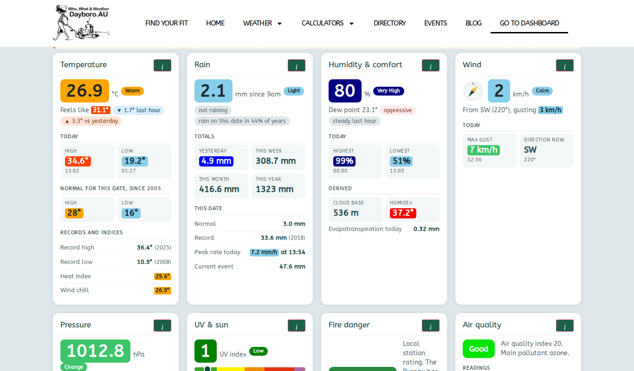Go to the Home page
The width and height of the screenshot is (634, 371).
[215, 23]
